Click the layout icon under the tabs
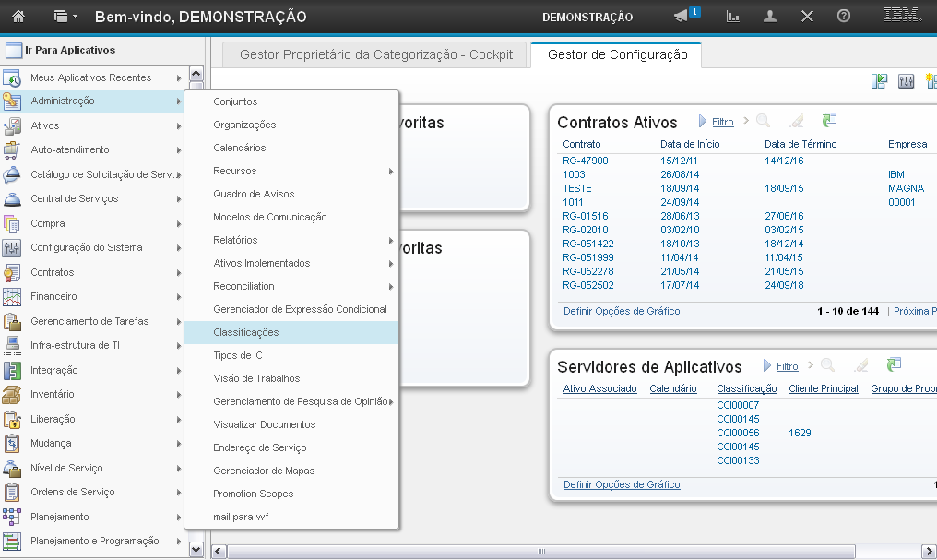The height and width of the screenshot is (560, 937). (880, 81)
